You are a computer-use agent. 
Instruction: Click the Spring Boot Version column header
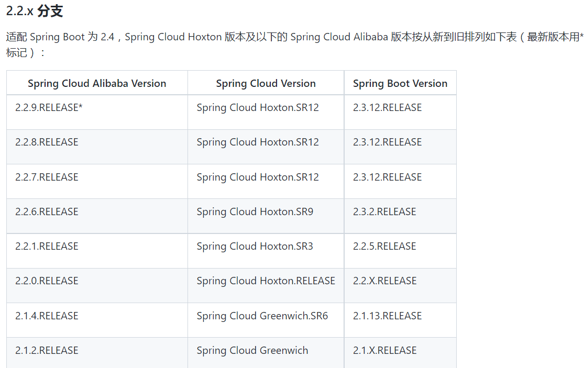(400, 83)
